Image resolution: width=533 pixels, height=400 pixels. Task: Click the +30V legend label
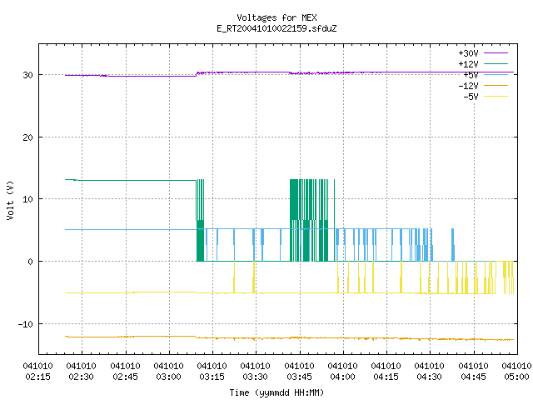click(x=468, y=53)
